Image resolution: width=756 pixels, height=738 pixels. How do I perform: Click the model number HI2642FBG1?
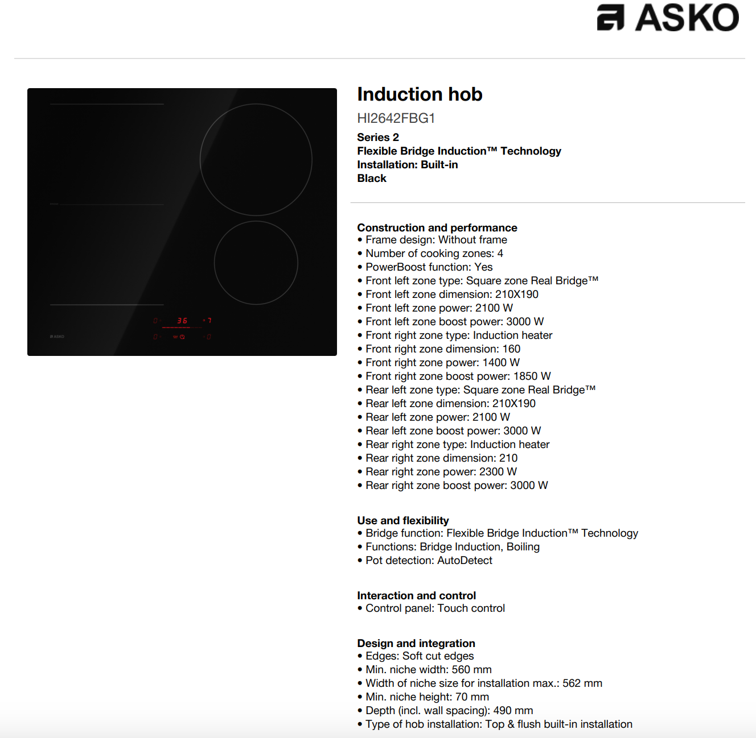396,118
